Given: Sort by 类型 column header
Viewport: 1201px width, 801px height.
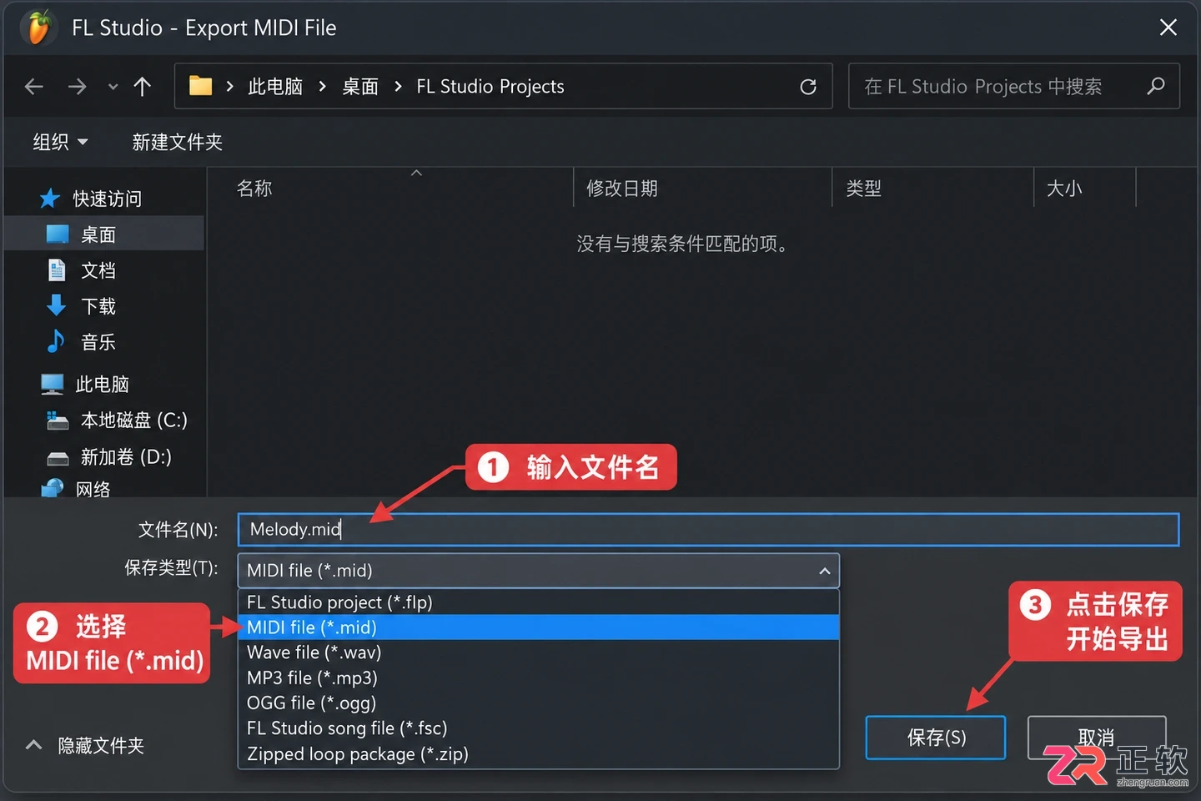Looking at the screenshot, I should [864, 189].
